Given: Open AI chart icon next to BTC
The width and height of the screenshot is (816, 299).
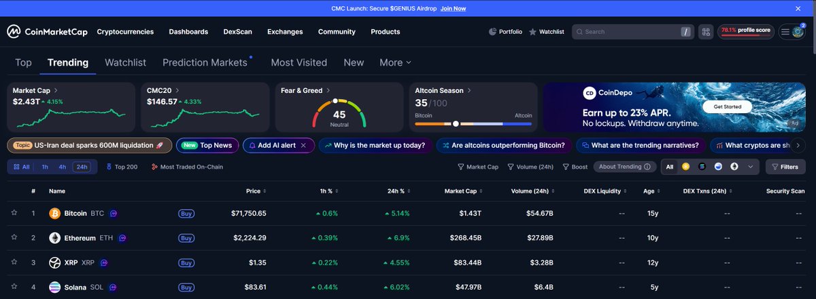Looking at the screenshot, I should click(114, 214).
